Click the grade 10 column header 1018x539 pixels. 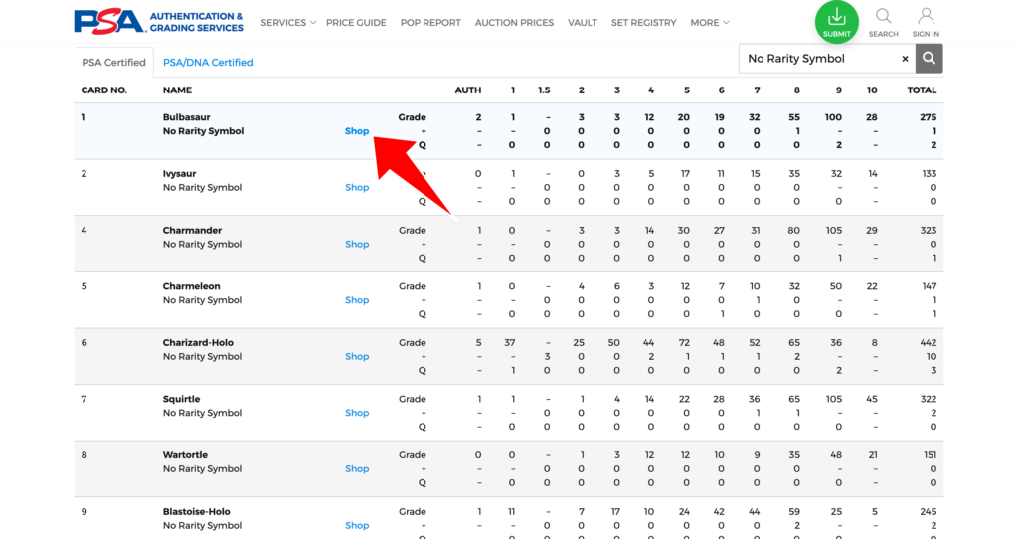click(x=871, y=90)
